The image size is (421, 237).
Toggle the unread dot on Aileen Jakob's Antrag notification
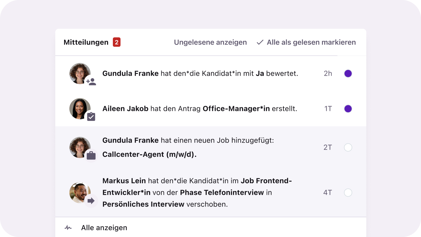point(348,109)
